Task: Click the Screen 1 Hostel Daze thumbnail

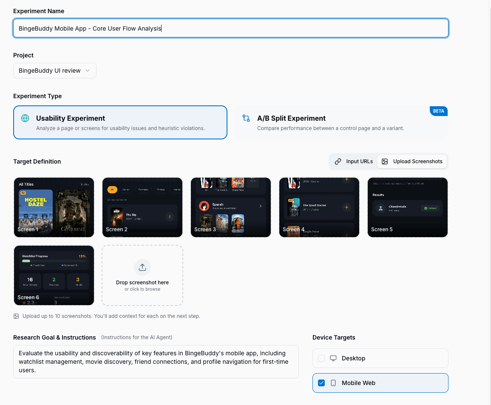Action: [54, 207]
